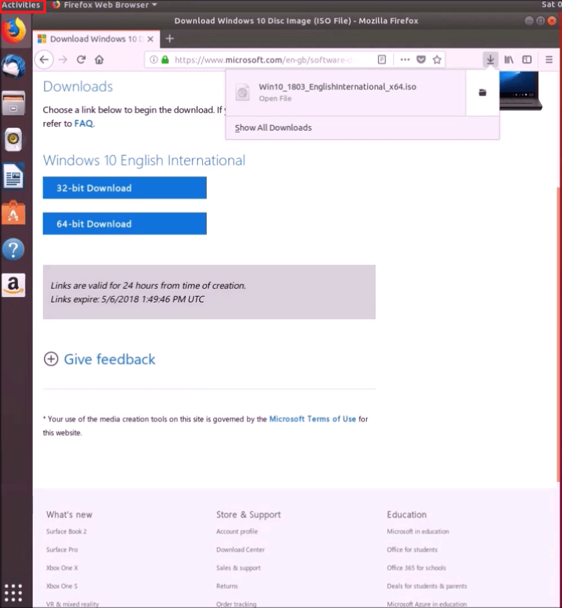Click the URL address bar field
The width and height of the screenshot is (562, 608).
pyautogui.click(x=270, y=60)
